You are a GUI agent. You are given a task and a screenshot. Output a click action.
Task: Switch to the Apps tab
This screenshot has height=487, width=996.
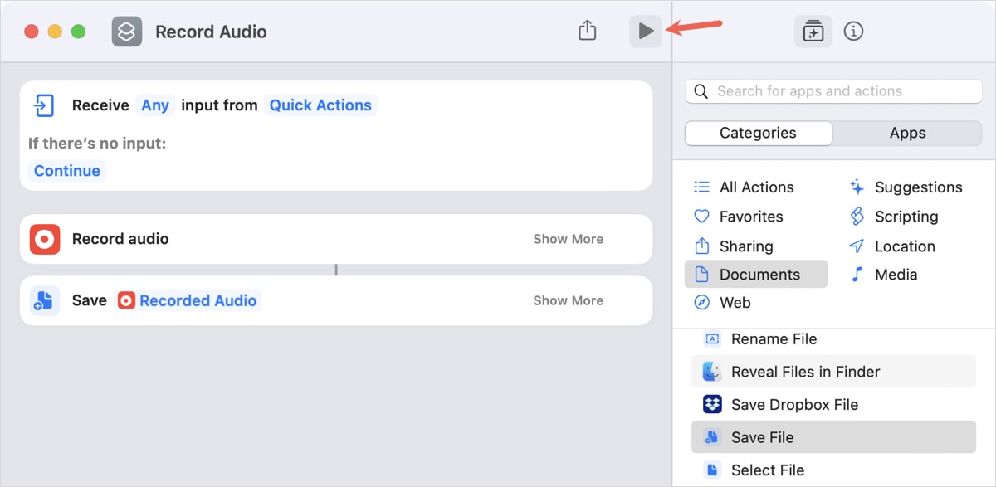click(x=907, y=133)
